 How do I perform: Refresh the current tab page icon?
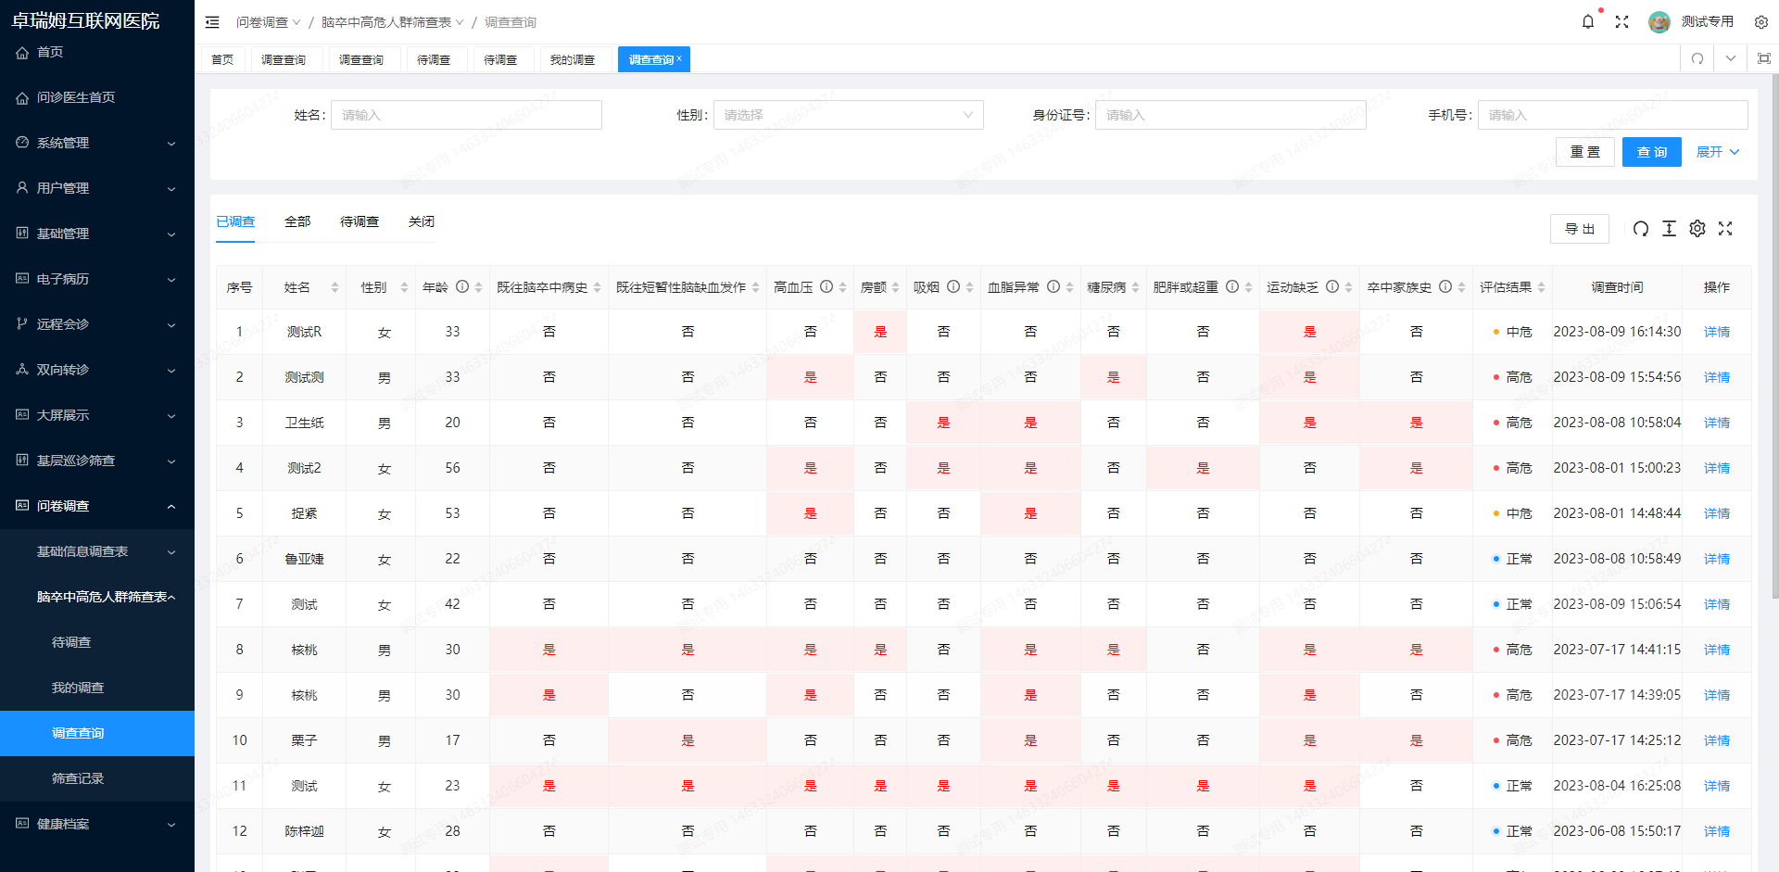tap(1697, 58)
